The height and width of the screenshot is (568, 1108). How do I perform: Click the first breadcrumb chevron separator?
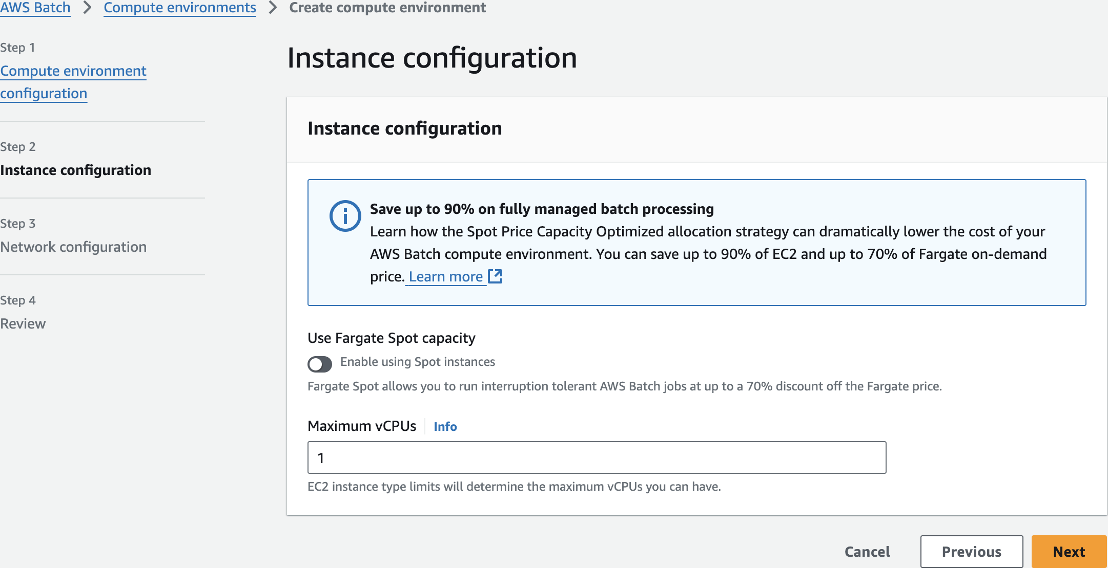tap(87, 8)
